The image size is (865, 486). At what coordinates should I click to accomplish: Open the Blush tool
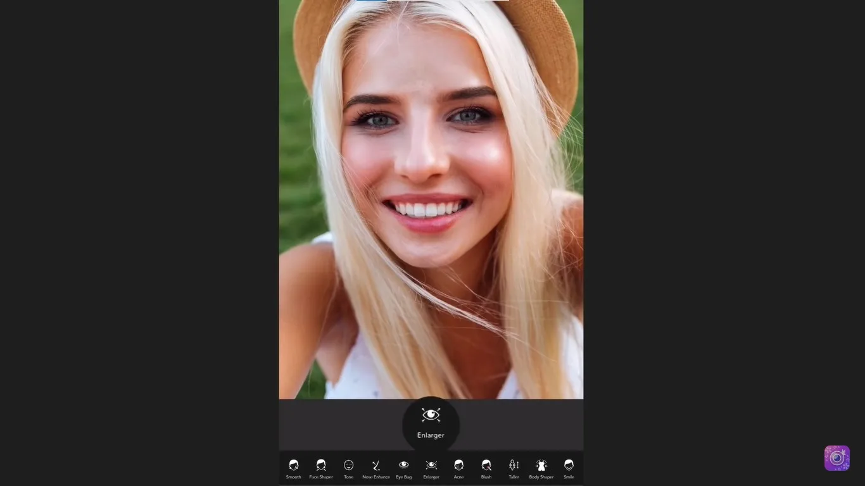(486, 469)
